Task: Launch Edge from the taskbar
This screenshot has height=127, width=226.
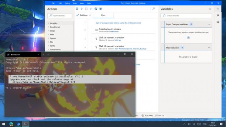Action: (11, 124)
